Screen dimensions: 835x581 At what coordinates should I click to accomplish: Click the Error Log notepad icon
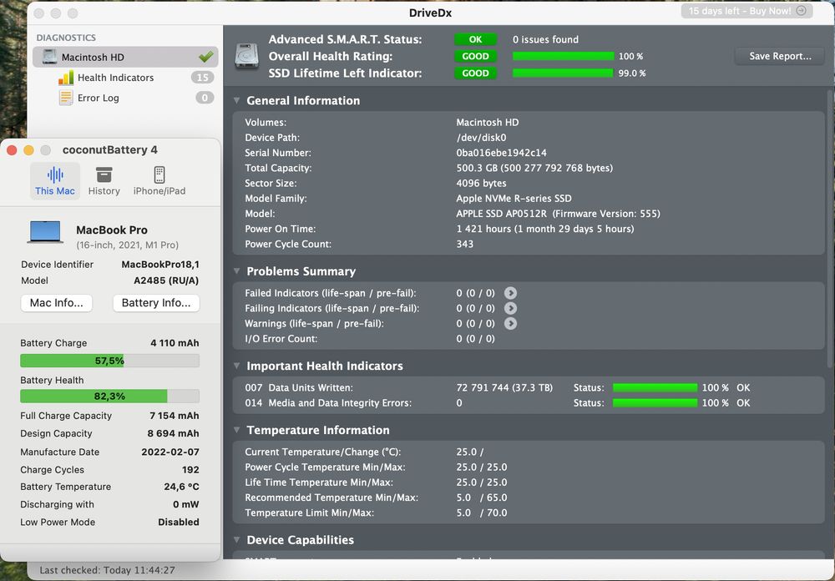click(x=66, y=98)
